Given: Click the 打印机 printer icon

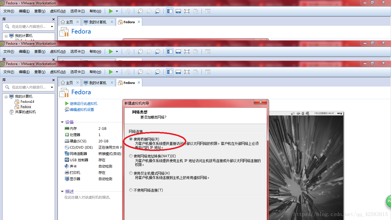Looking at the screenshot, I should pyautogui.click(x=67, y=172).
